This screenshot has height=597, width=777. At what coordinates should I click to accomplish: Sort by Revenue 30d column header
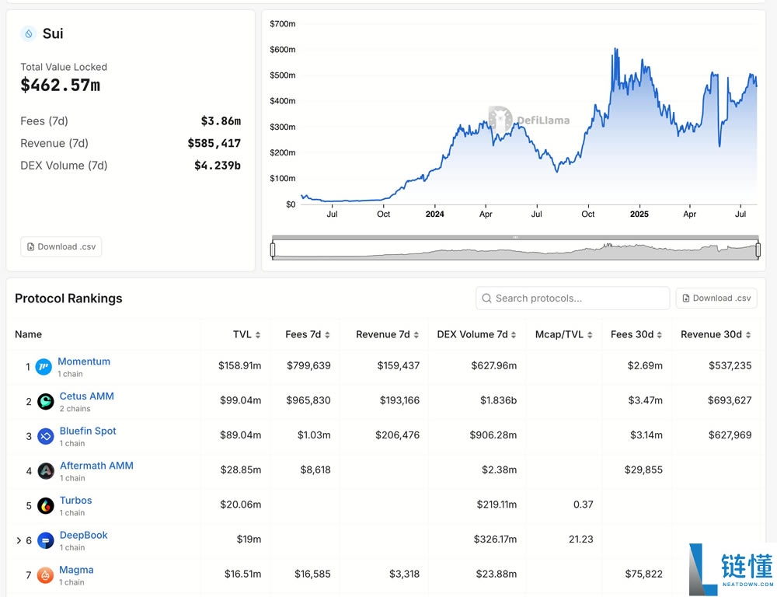[716, 334]
